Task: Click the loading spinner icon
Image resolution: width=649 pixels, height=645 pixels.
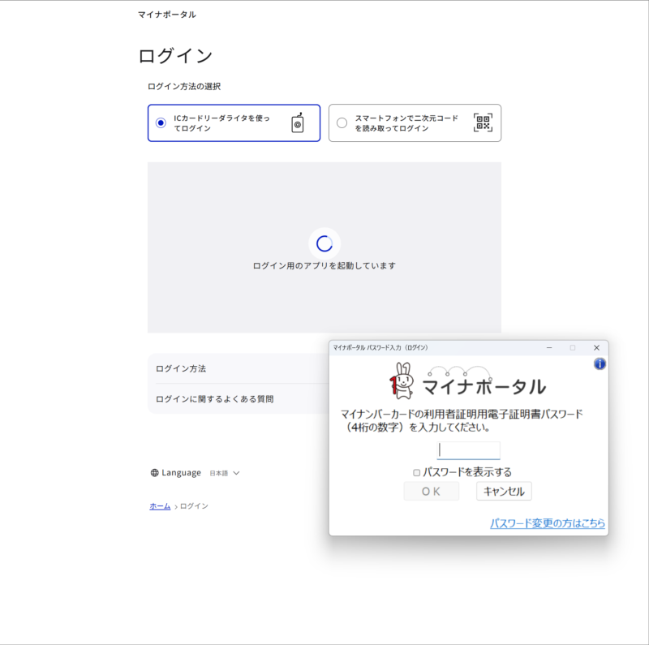Action: point(324,243)
